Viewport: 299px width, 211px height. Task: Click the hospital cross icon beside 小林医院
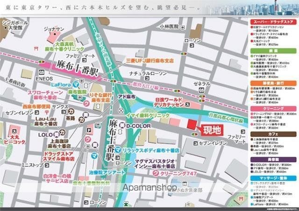183,28
